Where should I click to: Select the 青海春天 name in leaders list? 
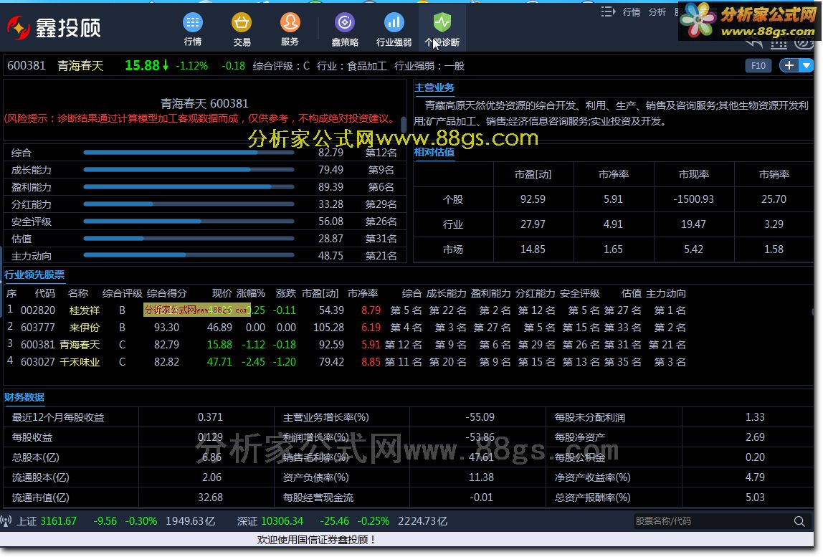(x=80, y=345)
